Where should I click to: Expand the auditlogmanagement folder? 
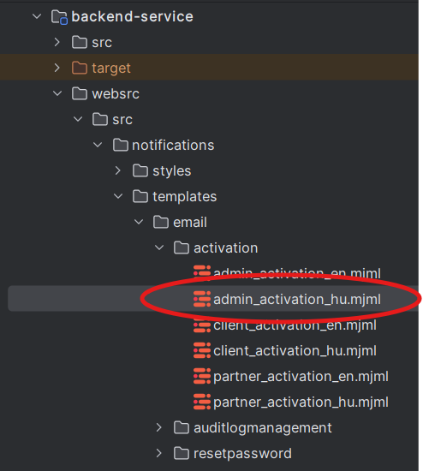[159, 427]
